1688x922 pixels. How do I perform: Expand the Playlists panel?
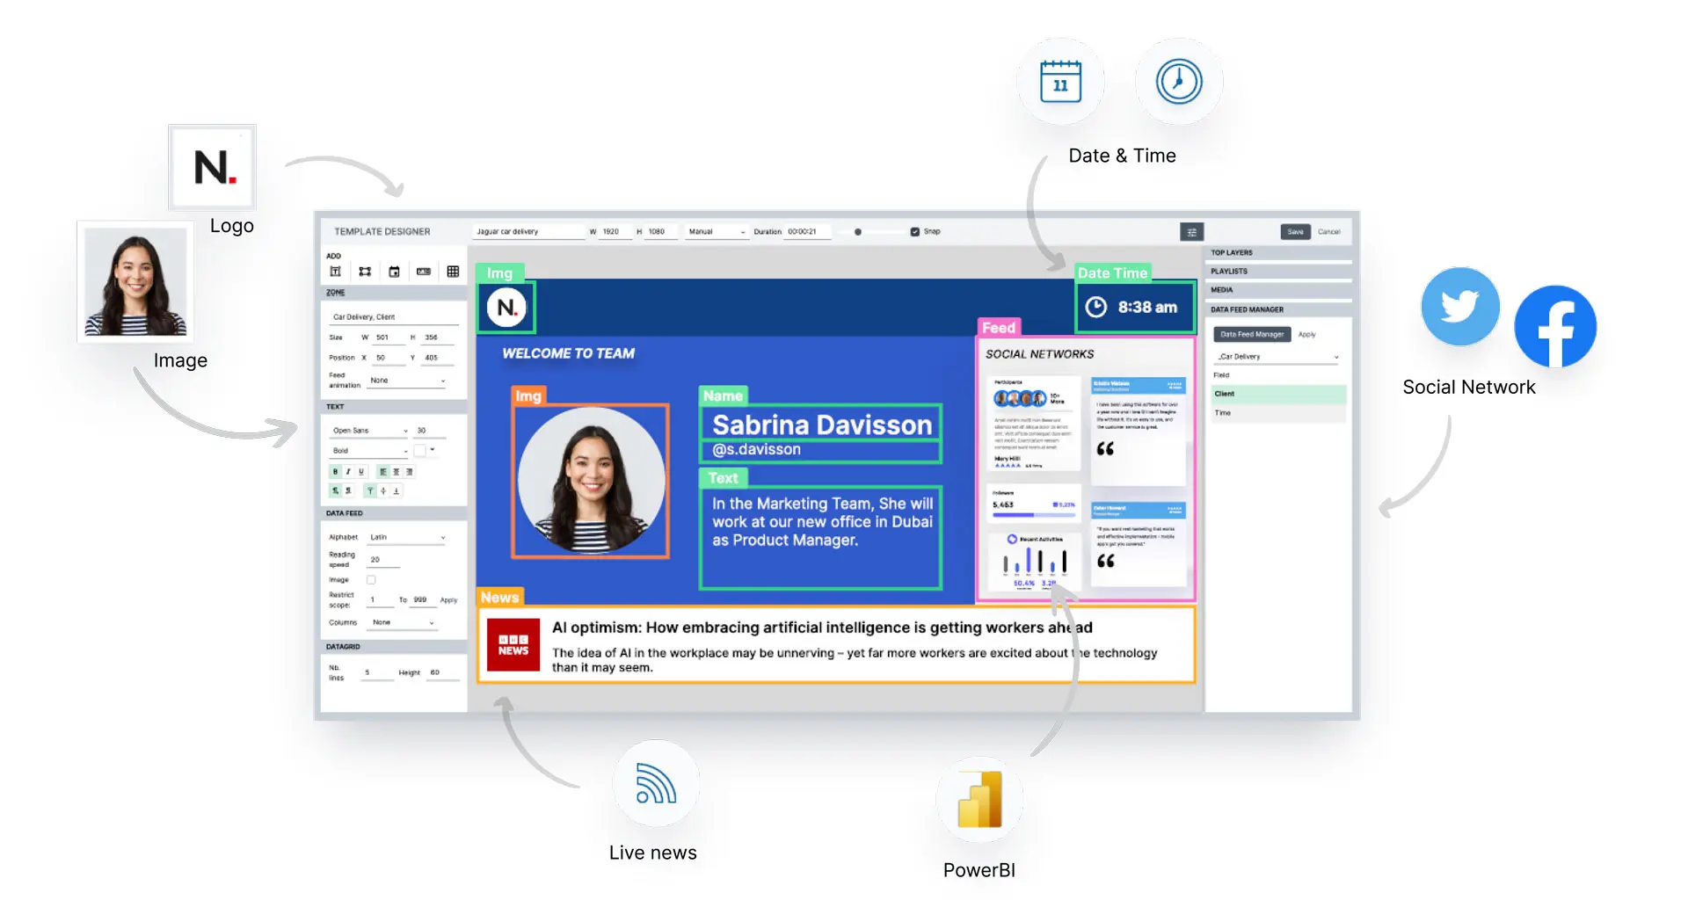(x=1278, y=272)
